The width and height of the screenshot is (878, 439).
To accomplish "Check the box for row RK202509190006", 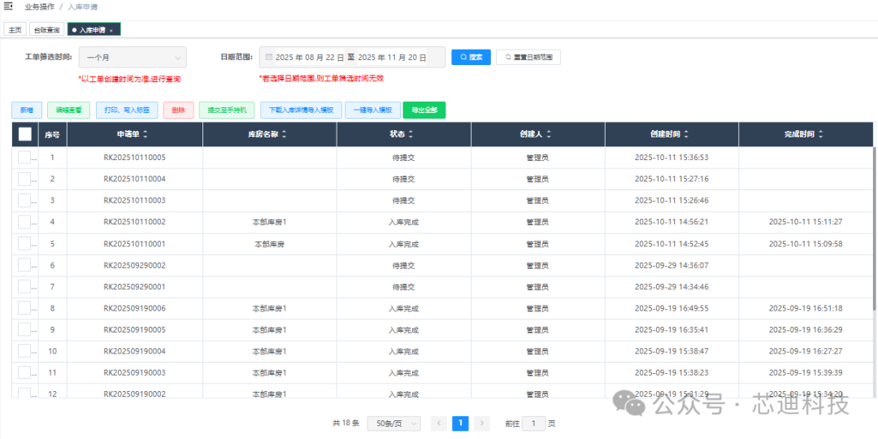I will pos(24,308).
